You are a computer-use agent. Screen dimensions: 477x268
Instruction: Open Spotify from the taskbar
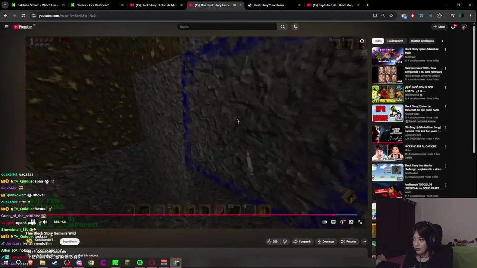click(x=140, y=263)
